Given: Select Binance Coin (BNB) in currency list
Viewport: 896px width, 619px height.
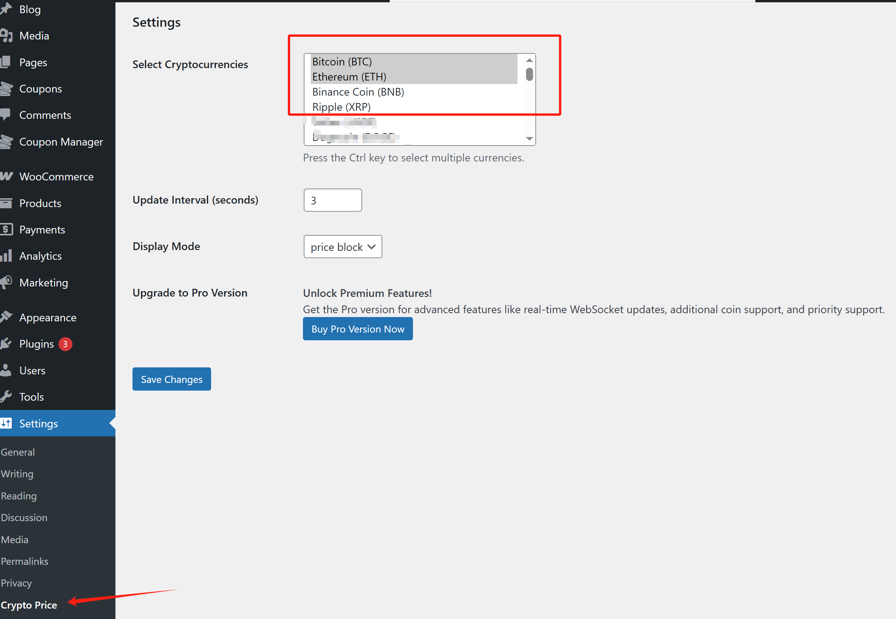Looking at the screenshot, I should 358,92.
